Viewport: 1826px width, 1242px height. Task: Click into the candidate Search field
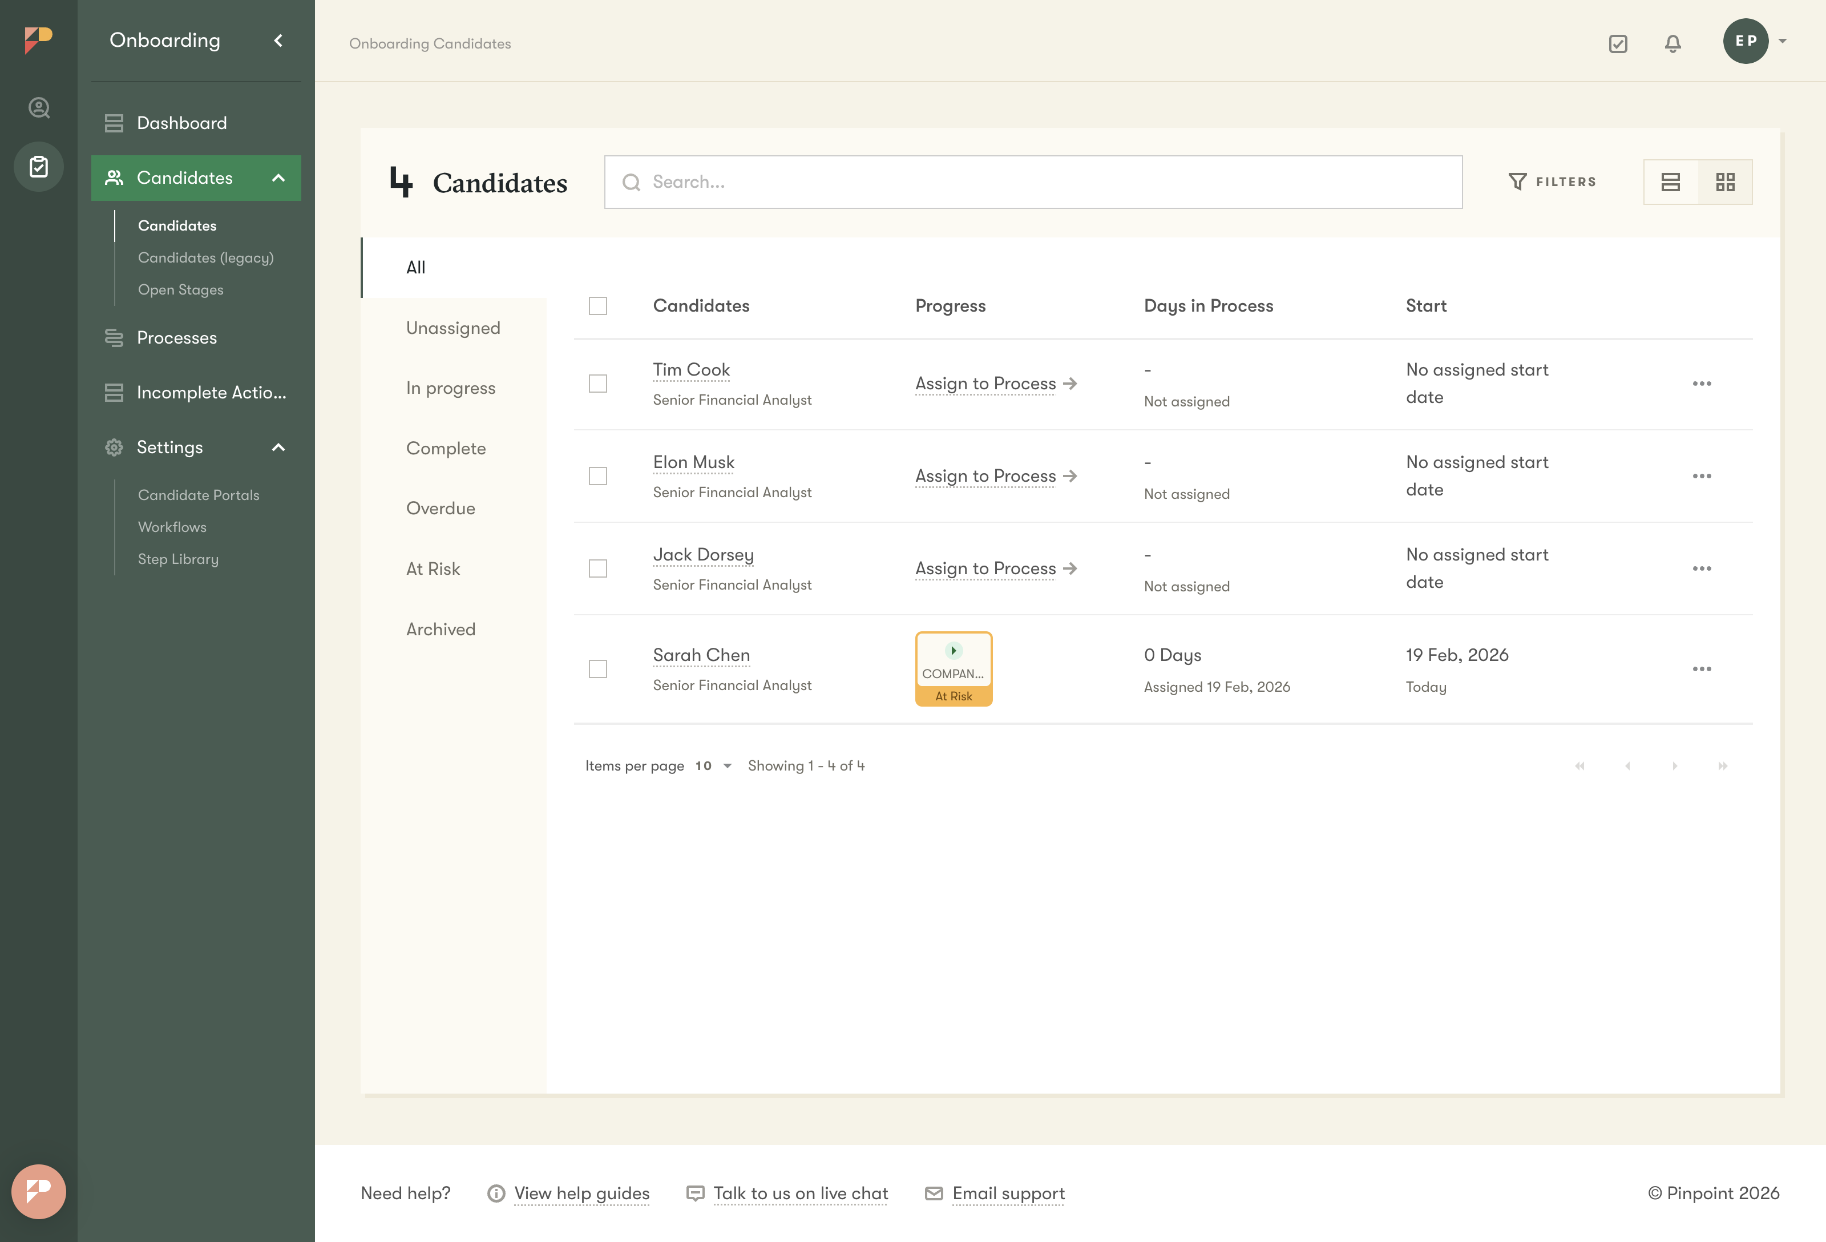click(1032, 182)
